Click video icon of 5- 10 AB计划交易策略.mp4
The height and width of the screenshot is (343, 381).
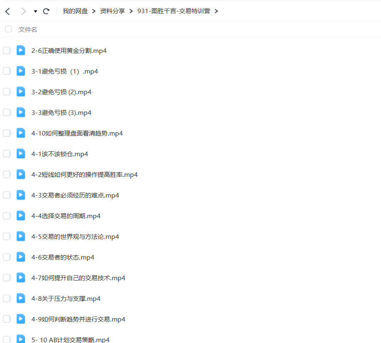21,338
